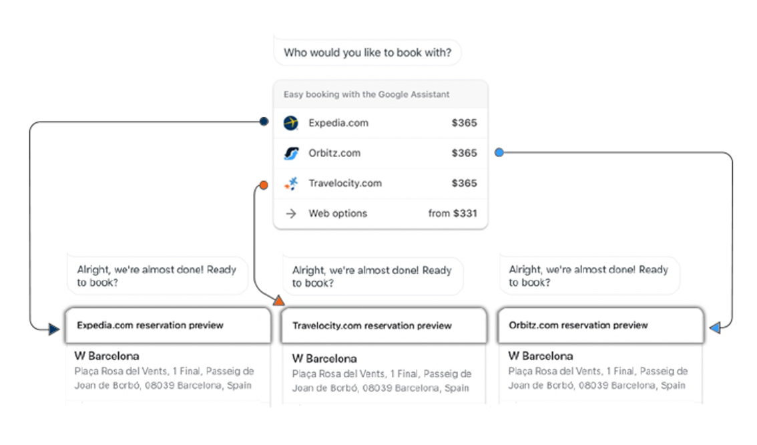This screenshot has height=445, width=757.
Task: Click the orange triangle arrowhead
Action: (x=279, y=301)
